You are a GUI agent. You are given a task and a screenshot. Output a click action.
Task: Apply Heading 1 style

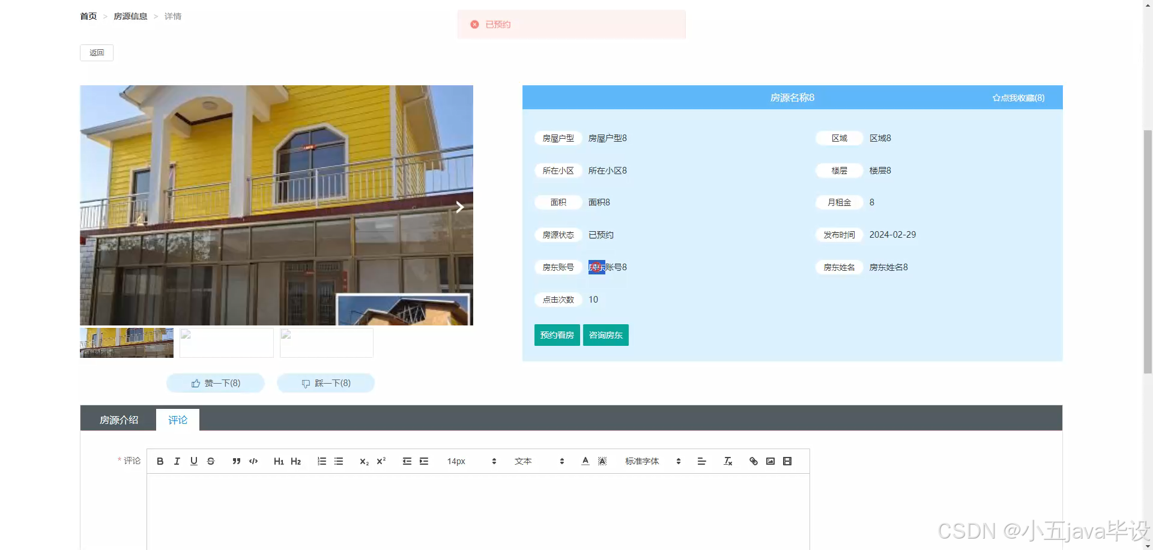pyautogui.click(x=279, y=461)
